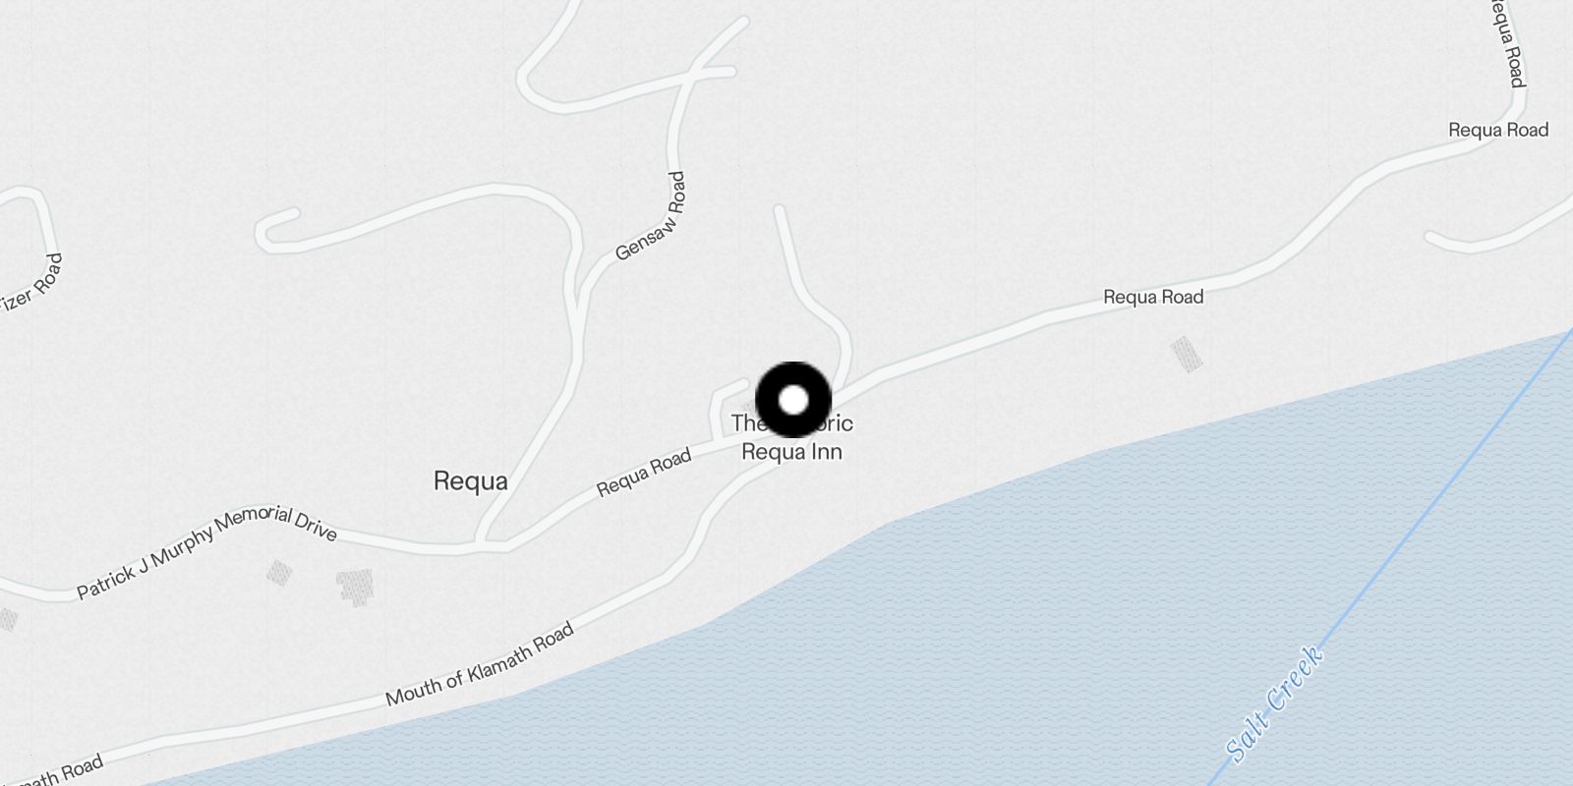Select the Salt Creek label
Viewport: 1573px width, 786px height.
coord(1274,703)
